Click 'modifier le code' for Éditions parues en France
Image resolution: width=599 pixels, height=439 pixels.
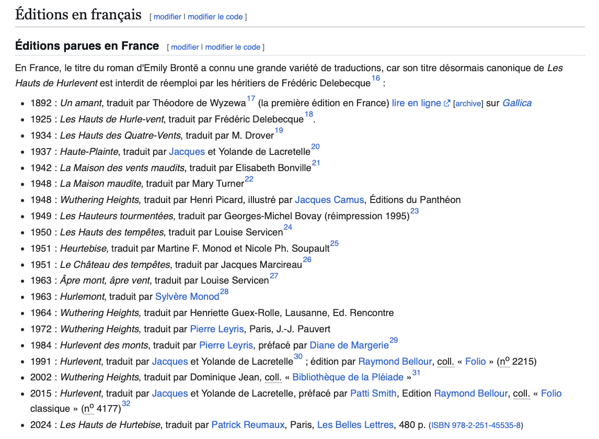click(x=233, y=47)
